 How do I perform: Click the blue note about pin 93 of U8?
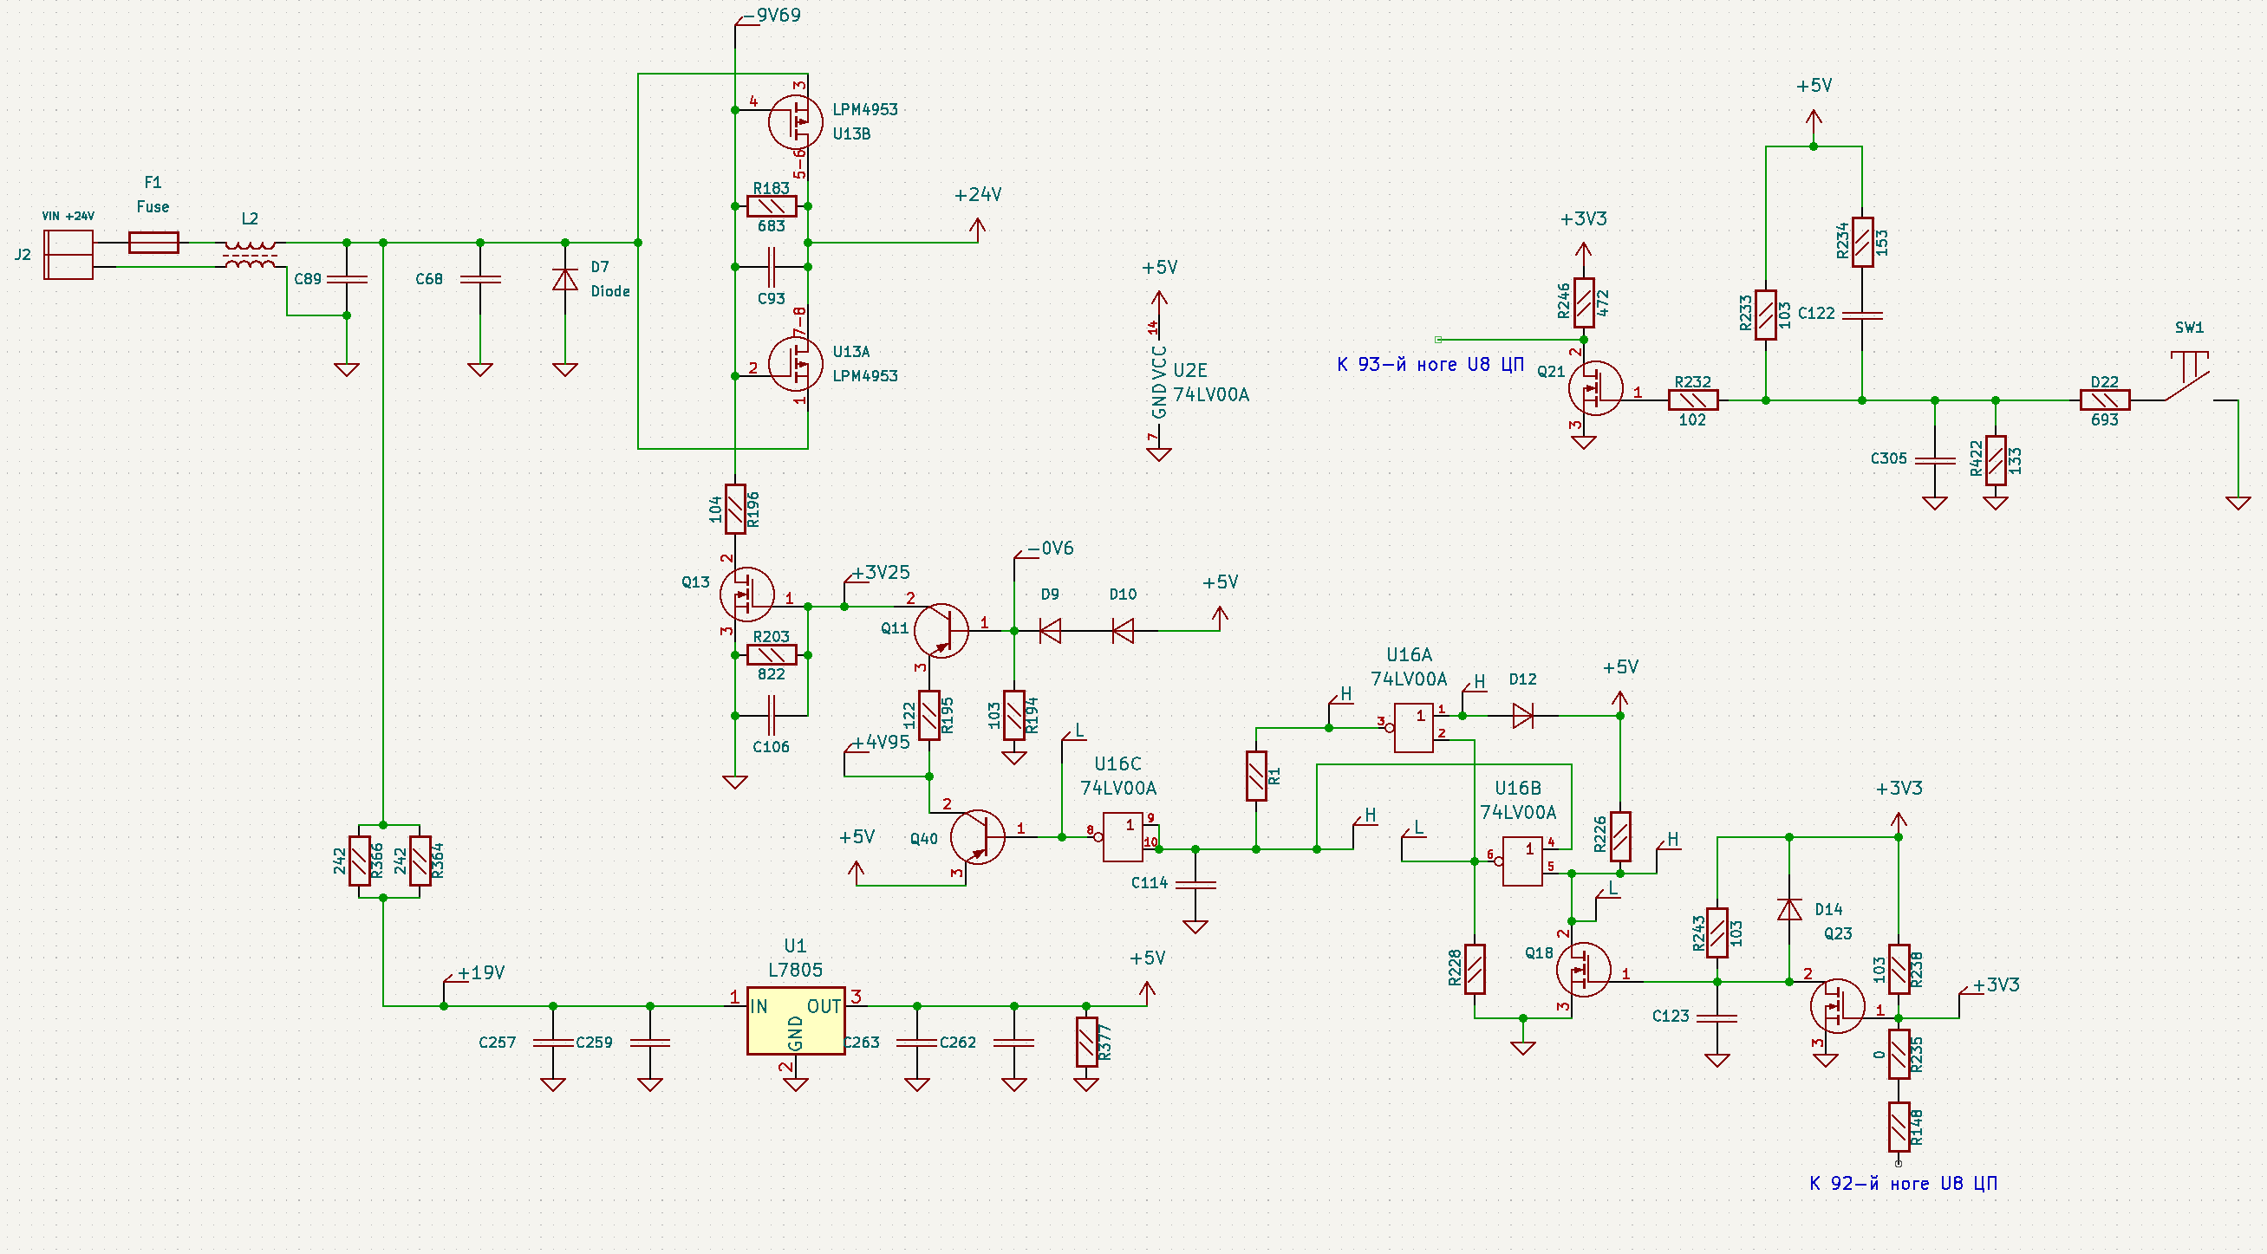tap(1431, 364)
